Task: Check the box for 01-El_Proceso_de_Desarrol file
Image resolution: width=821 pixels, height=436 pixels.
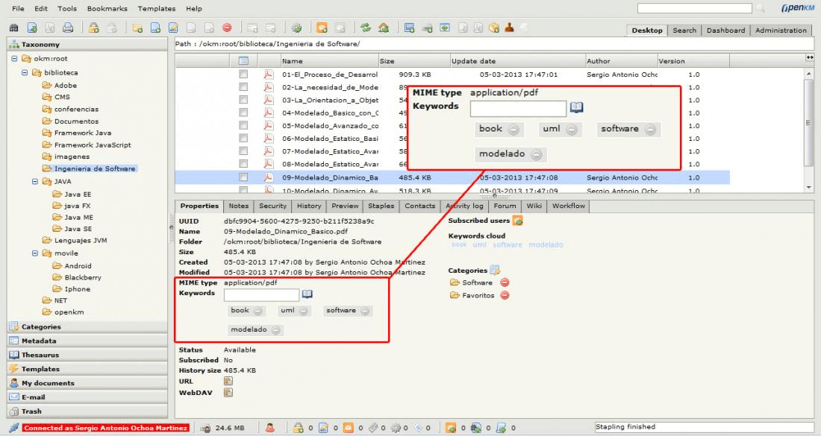Action: (x=243, y=75)
